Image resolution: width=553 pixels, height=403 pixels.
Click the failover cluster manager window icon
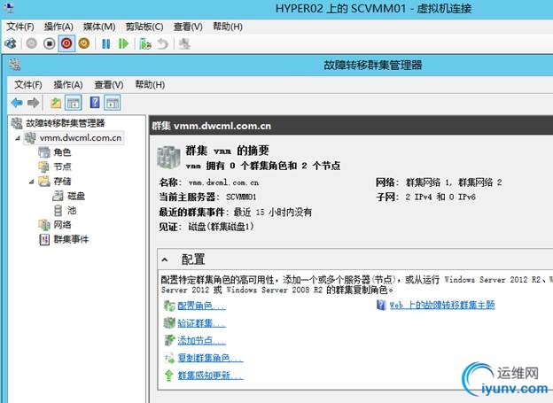pos(14,65)
